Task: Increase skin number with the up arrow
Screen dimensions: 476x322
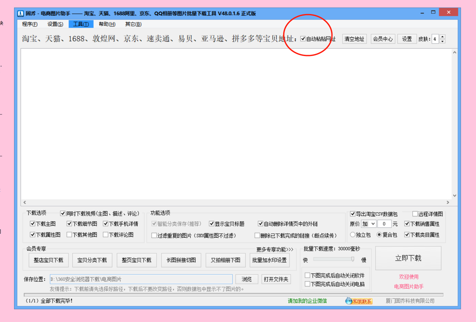Action: click(x=442, y=37)
